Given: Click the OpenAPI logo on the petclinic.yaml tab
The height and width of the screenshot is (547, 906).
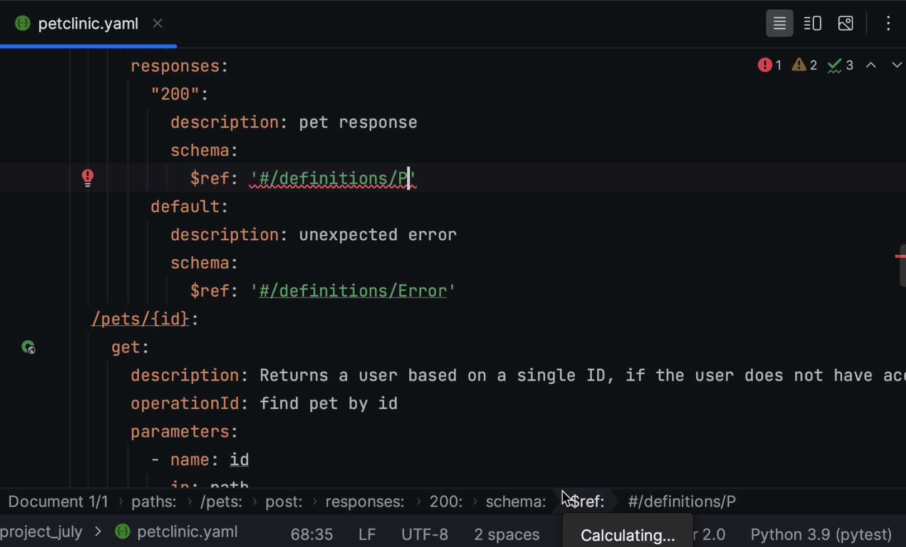Looking at the screenshot, I should (22, 23).
